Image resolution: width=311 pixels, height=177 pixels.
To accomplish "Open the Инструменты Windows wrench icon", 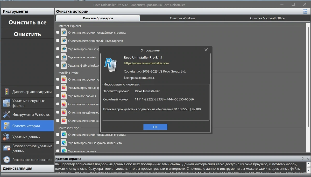I will point(6,114).
